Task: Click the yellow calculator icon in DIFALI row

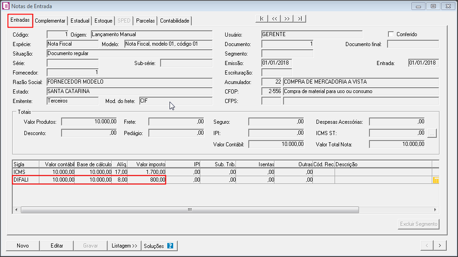Action: pyautogui.click(x=436, y=180)
